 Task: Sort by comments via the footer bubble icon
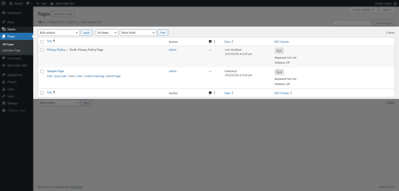(210, 93)
